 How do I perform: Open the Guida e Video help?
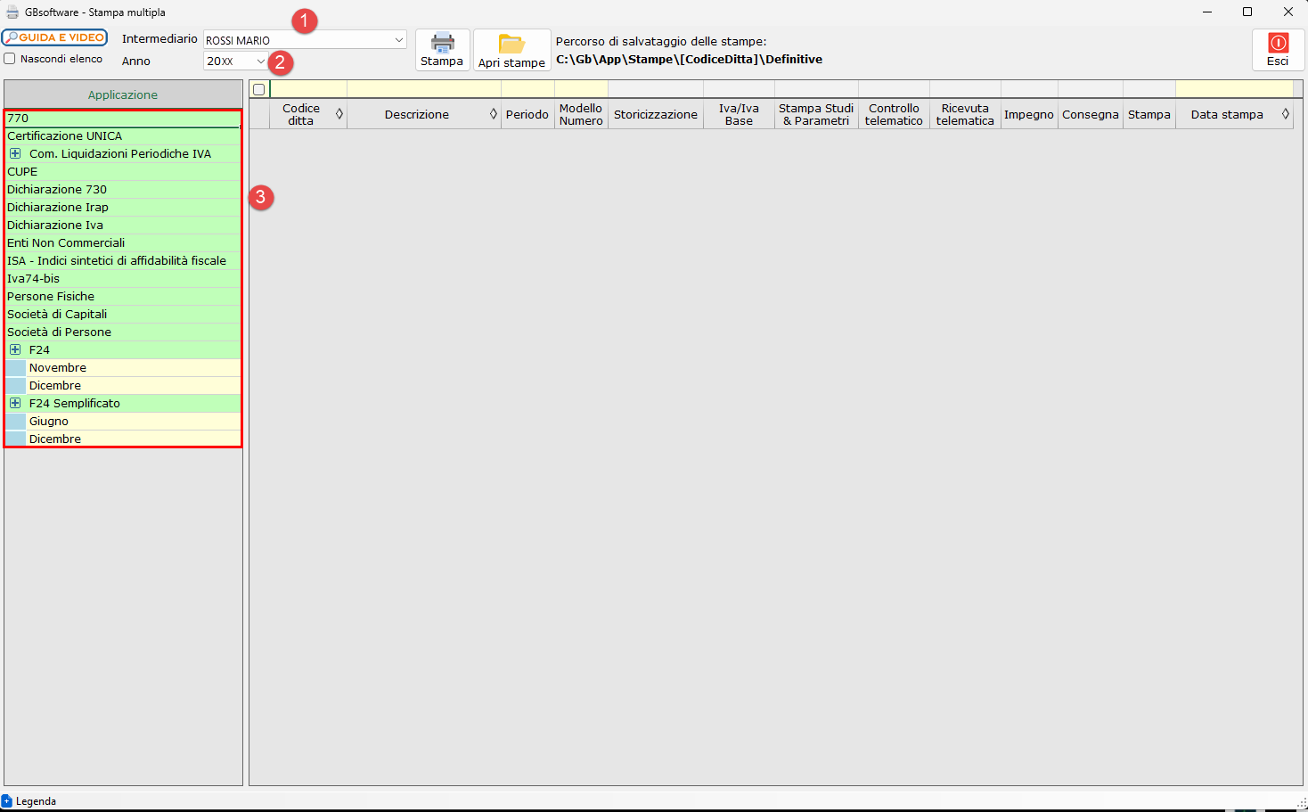pyautogui.click(x=54, y=37)
